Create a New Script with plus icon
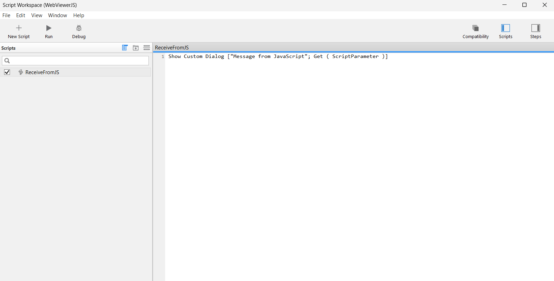Screen dimensions: 554x281 coord(19,32)
